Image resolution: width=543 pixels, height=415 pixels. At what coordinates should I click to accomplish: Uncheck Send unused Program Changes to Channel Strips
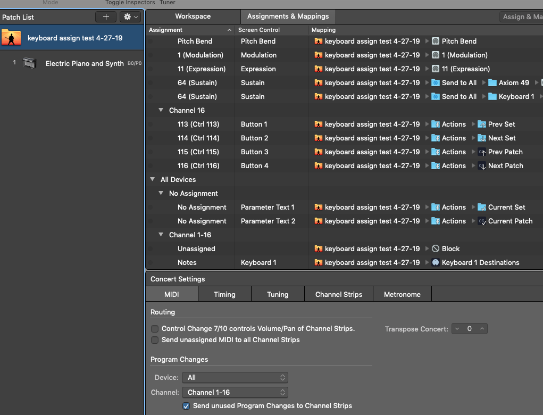point(186,406)
